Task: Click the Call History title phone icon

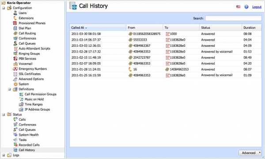Action: pyautogui.click(x=73, y=6)
